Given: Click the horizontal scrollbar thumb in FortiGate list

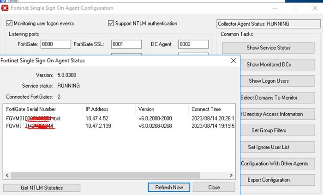Looking at the screenshot, I should point(105,176).
